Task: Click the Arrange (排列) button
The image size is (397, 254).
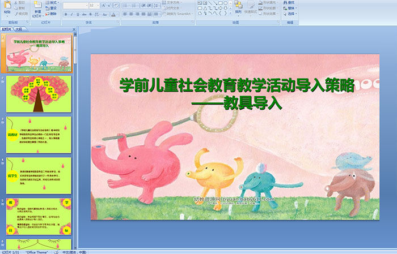Action: click(238, 7)
